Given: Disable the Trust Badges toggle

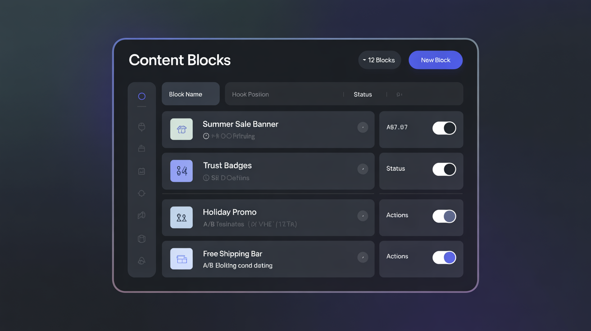Looking at the screenshot, I should coord(444,170).
